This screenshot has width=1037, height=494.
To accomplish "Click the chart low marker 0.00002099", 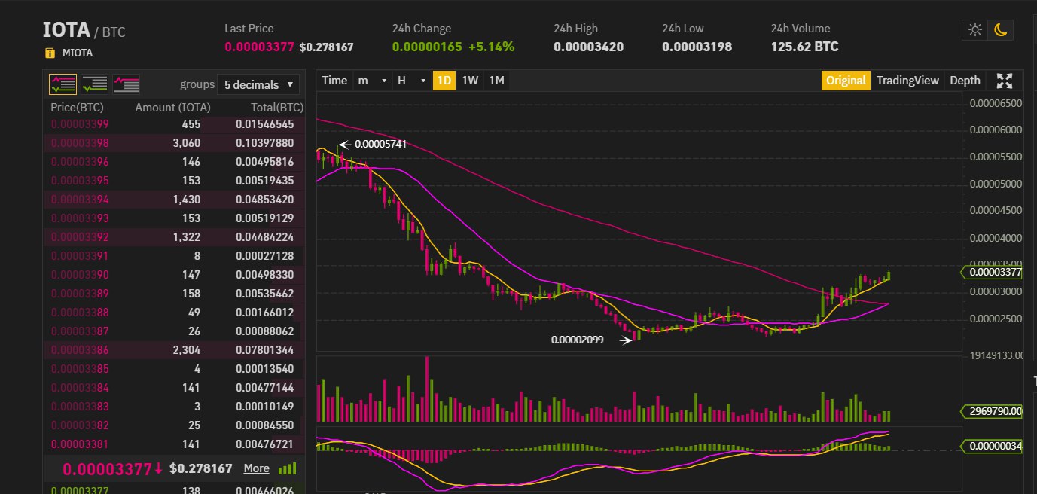I will tap(578, 340).
